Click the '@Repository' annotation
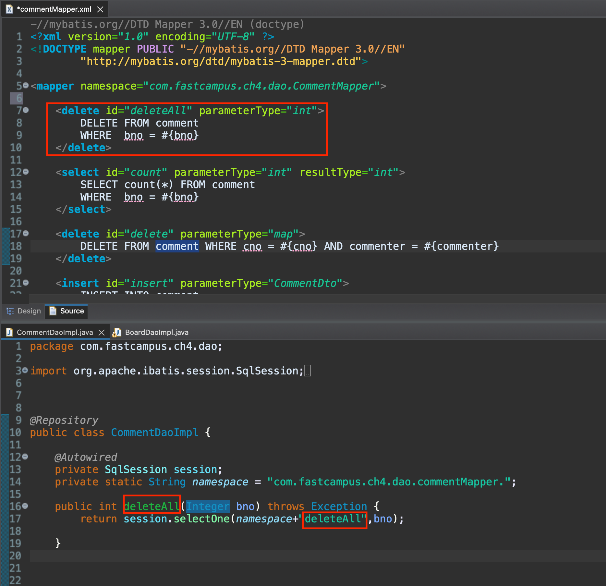 pos(64,420)
